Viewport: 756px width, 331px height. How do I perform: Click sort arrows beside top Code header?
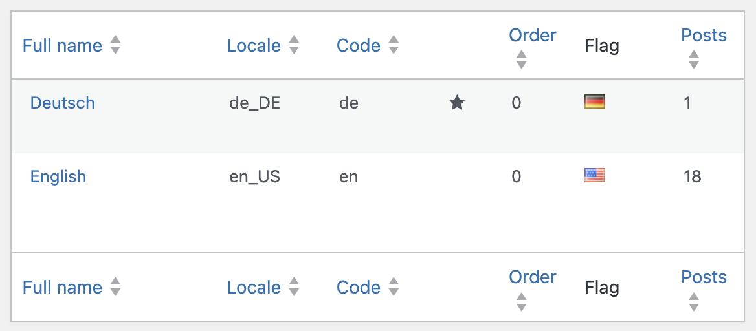point(394,45)
